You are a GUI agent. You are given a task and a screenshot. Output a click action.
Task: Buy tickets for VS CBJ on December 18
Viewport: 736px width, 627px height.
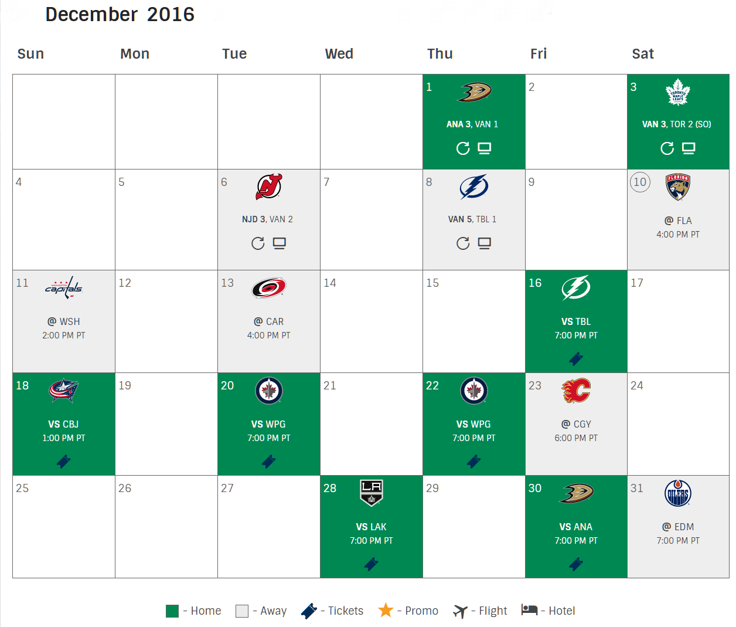[63, 462]
